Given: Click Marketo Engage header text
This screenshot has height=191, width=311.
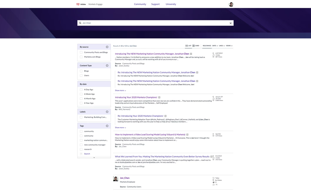Looking at the screenshot, I should [96, 4].
